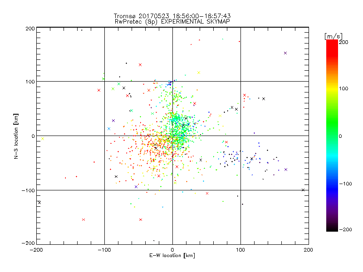Viewport: 363px width, 272px height.
Task: Click the purple X marker in the upper right
Action: (x=285, y=53)
